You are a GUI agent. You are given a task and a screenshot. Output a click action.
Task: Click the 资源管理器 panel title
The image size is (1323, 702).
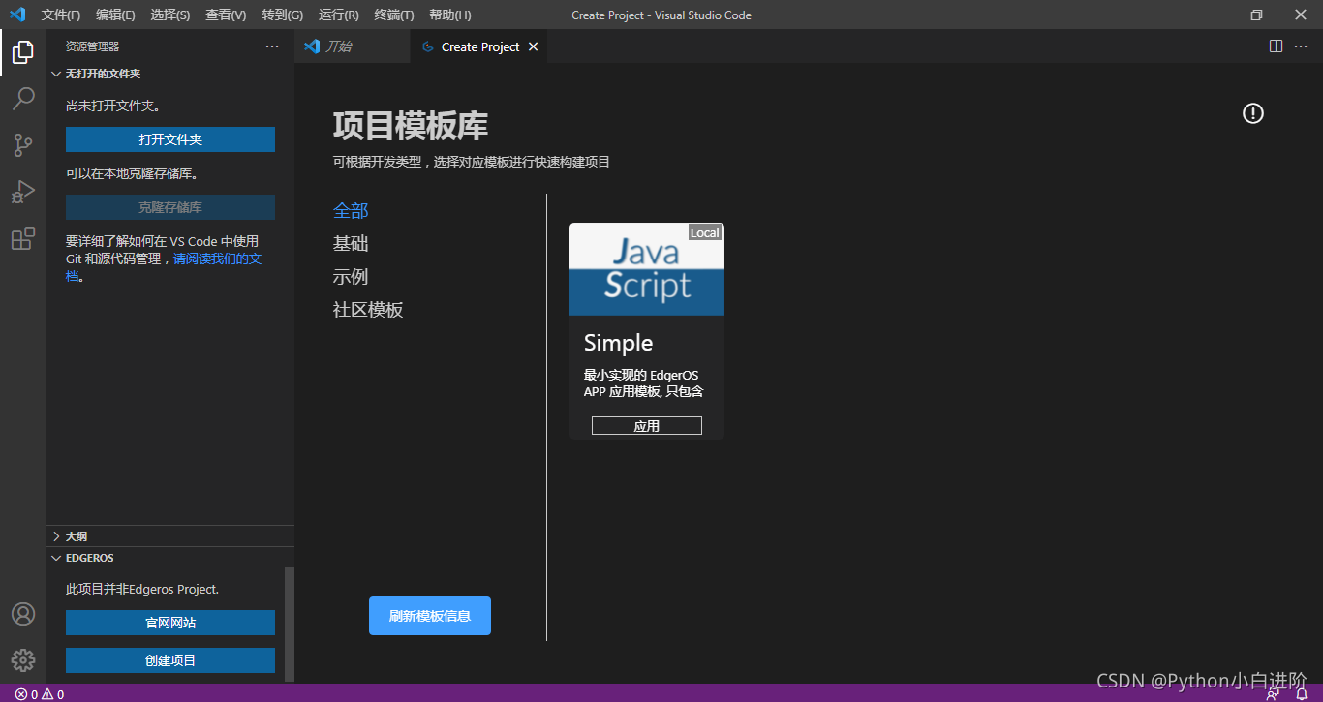click(x=93, y=46)
